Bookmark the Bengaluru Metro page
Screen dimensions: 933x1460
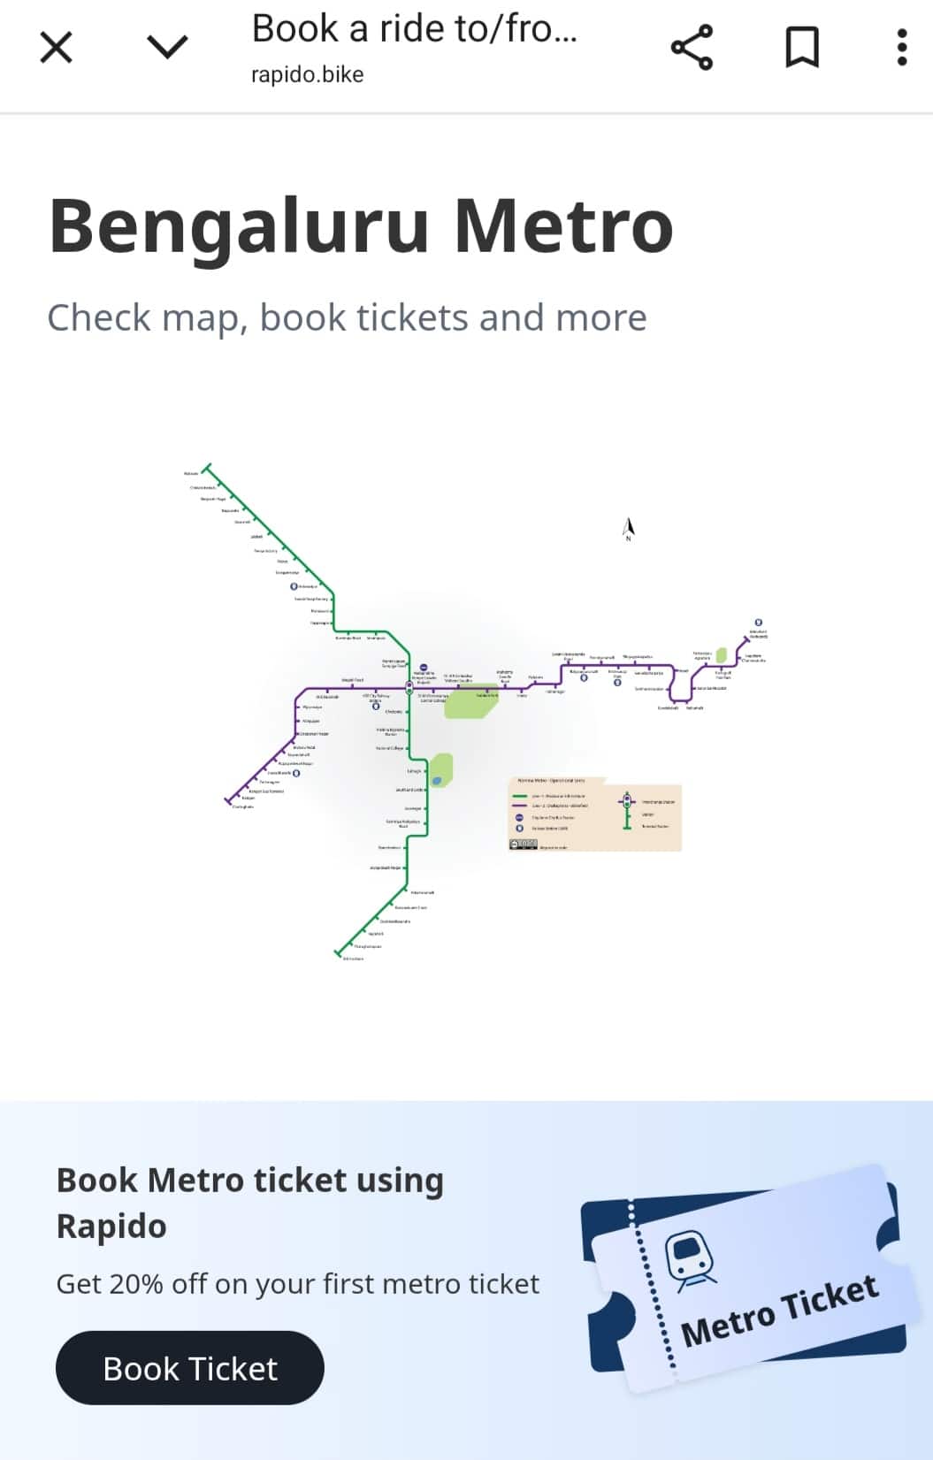pyautogui.click(x=802, y=48)
